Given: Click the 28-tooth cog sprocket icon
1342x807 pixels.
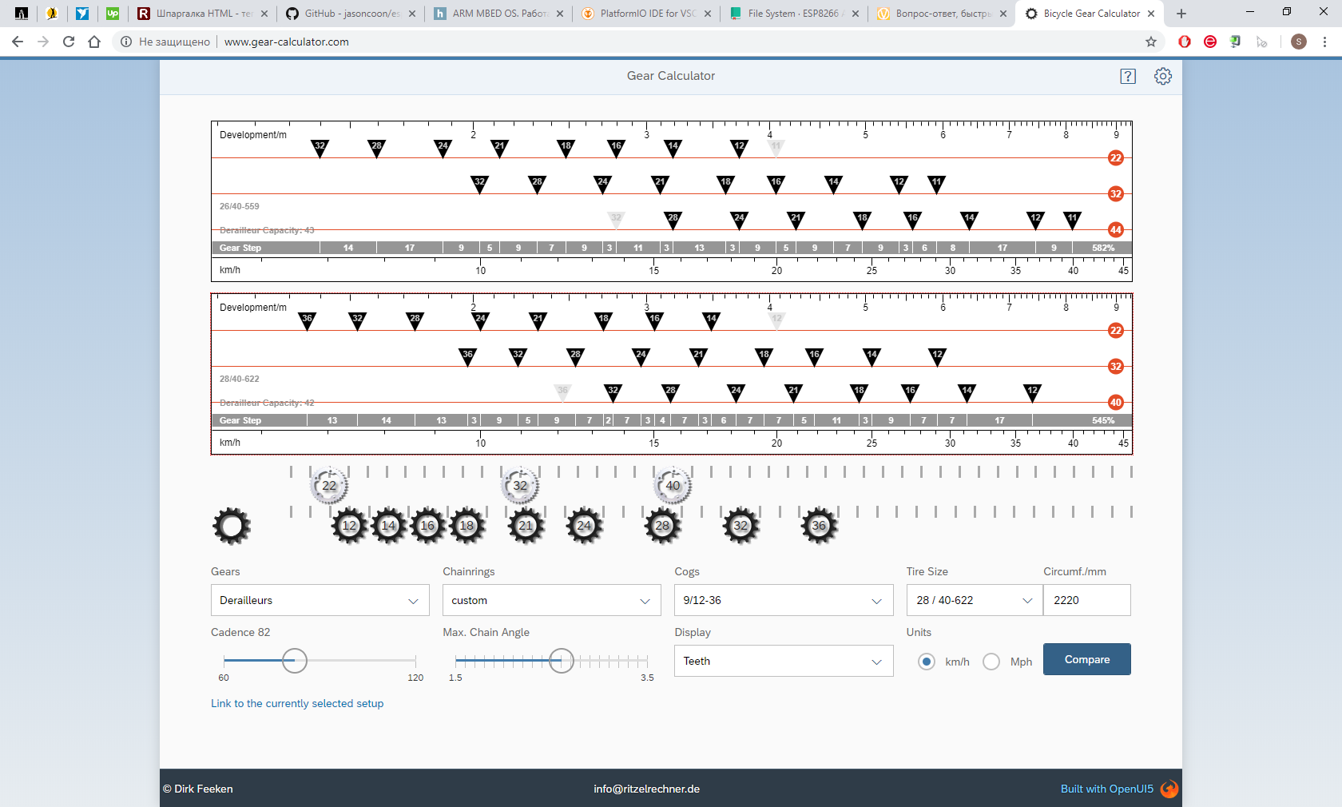Looking at the screenshot, I should (662, 526).
